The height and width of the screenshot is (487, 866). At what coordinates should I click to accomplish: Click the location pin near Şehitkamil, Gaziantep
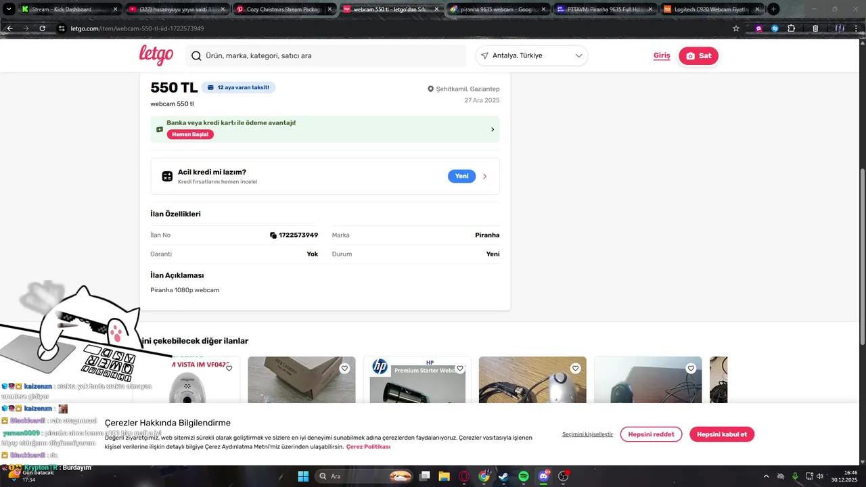click(x=430, y=89)
